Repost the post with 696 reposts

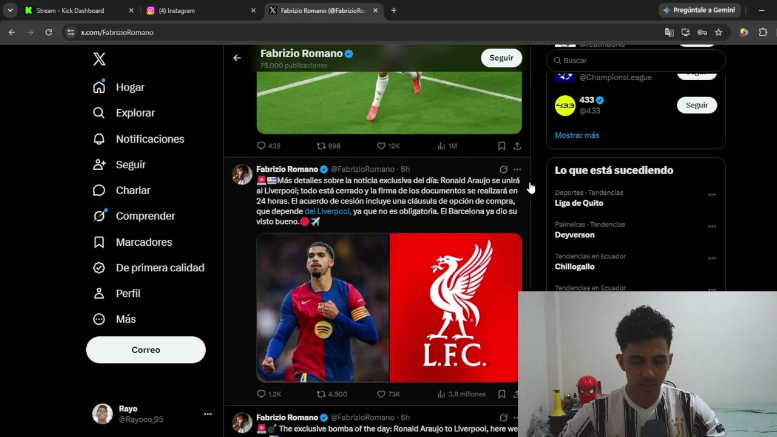(x=328, y=146)
